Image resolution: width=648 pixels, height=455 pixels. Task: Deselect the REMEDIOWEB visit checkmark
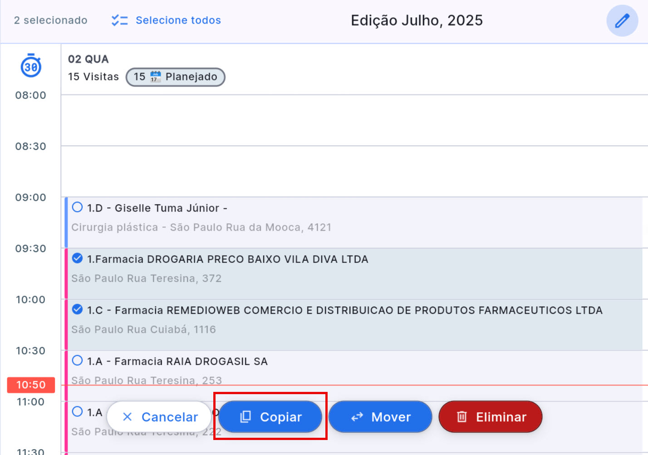click(76, 309)
